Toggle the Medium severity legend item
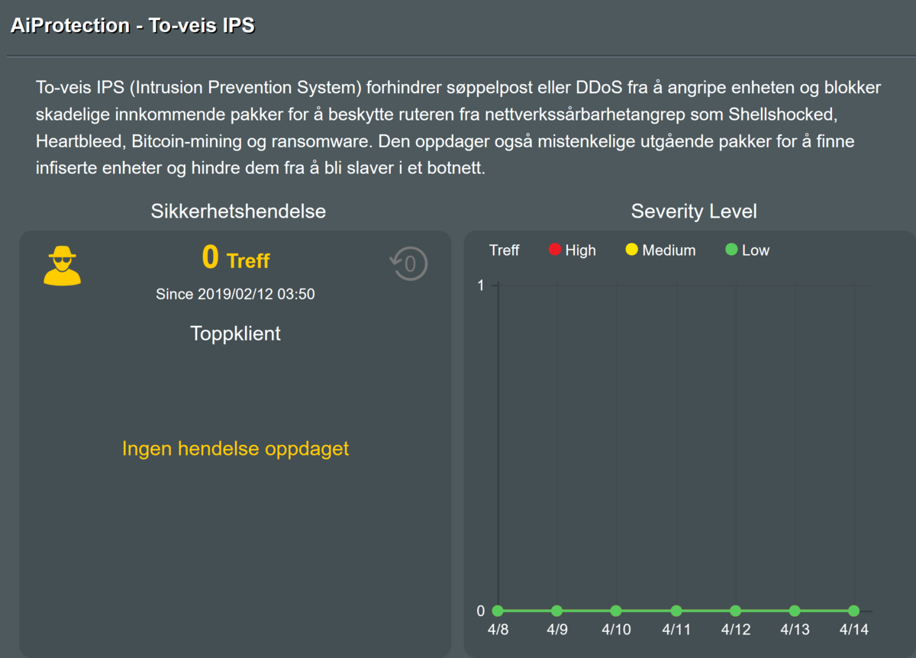The width and height of the screenshot is (916, 658). pyautogui.click(x=660, y=250)
